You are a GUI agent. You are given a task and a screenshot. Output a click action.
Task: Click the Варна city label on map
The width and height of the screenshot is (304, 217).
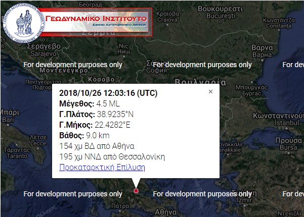(262, 55)
